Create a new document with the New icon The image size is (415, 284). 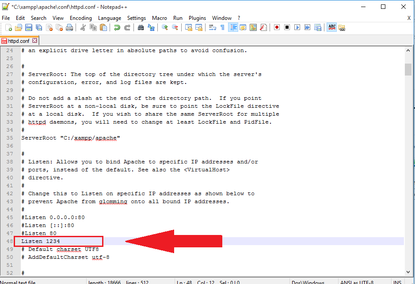(8, 27)
